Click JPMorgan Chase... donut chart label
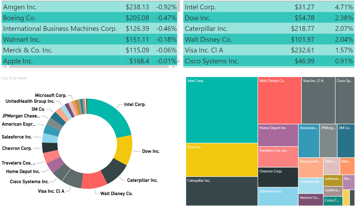This screenshot has height=206, width=356. (21, 116)
